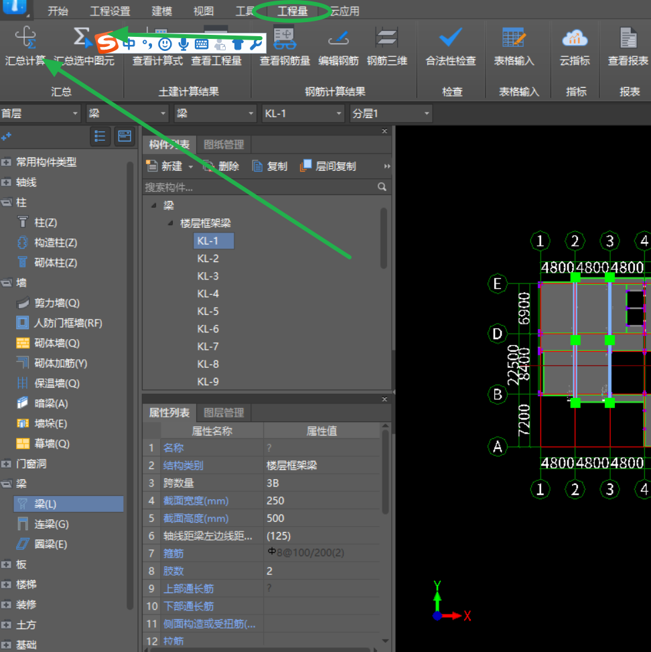Viewport: 651px width, 652px height.
Task: Select 柱(Z) column component
Action: pyautogui.click(x=46, y=222)
